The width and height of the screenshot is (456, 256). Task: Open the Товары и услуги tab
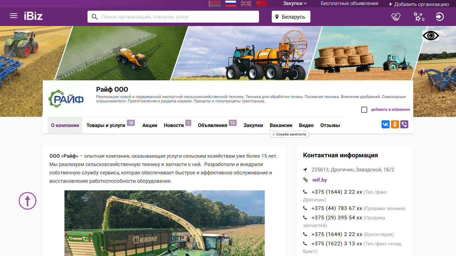pos(106,125)
